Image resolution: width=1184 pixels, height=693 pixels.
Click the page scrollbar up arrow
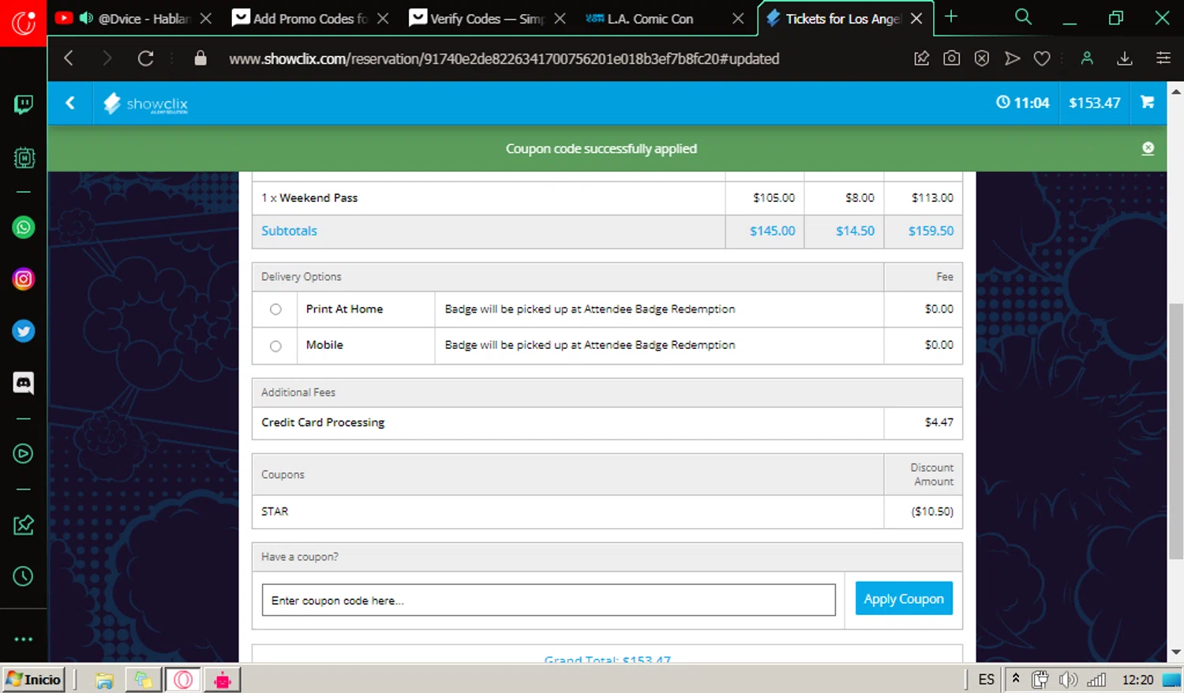point(1176,92)
